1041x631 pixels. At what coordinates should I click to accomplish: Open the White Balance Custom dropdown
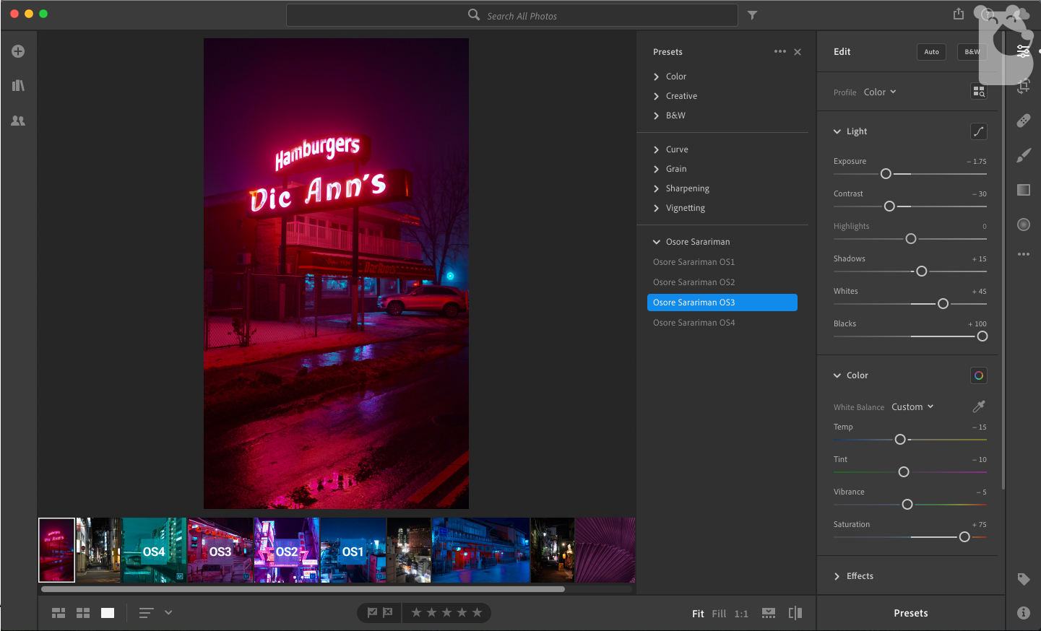pyautogui.click(x=912, y=407)
